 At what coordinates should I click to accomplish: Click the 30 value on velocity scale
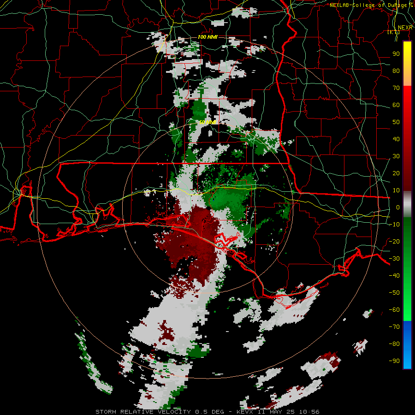pos(396,156)
